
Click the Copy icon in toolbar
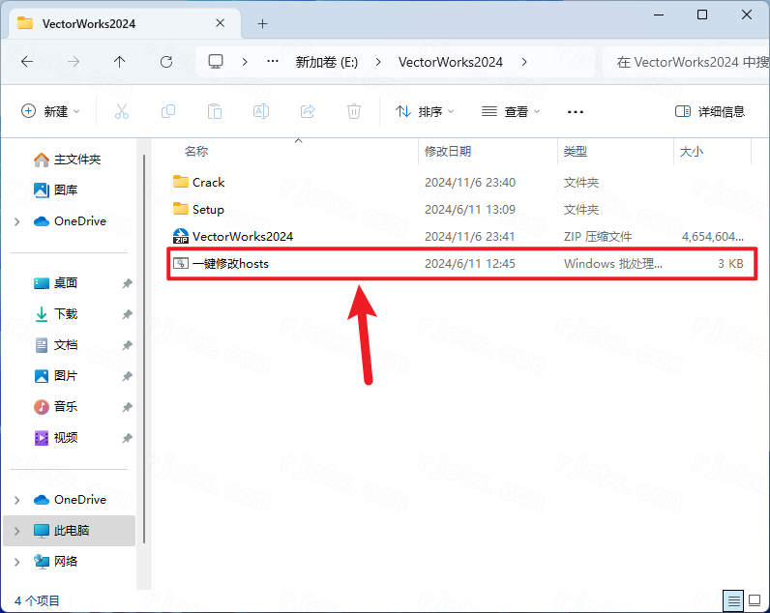coord(168,111)
